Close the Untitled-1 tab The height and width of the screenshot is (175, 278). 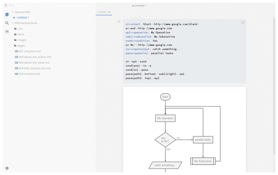click(x=109, y=12)
